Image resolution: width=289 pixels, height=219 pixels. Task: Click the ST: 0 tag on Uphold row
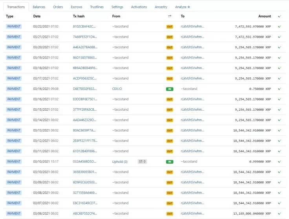point(142,162)
